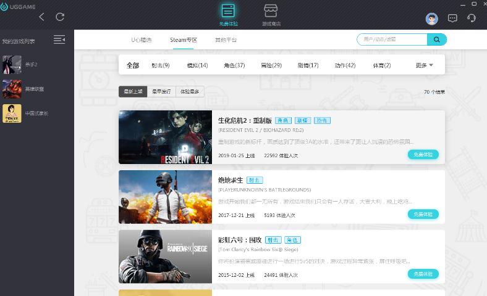The height and width of the screenshot is (296, 487).
Task: Click 角色 tag on 彩虹六号
Action: (292, 240)
